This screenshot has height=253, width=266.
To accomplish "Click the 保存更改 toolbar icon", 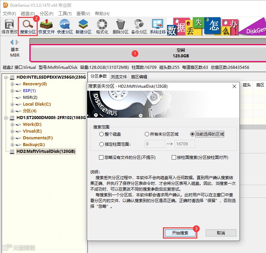I will 9,27.
